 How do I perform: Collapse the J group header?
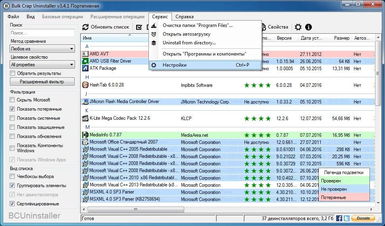click(x=86, y=94)
